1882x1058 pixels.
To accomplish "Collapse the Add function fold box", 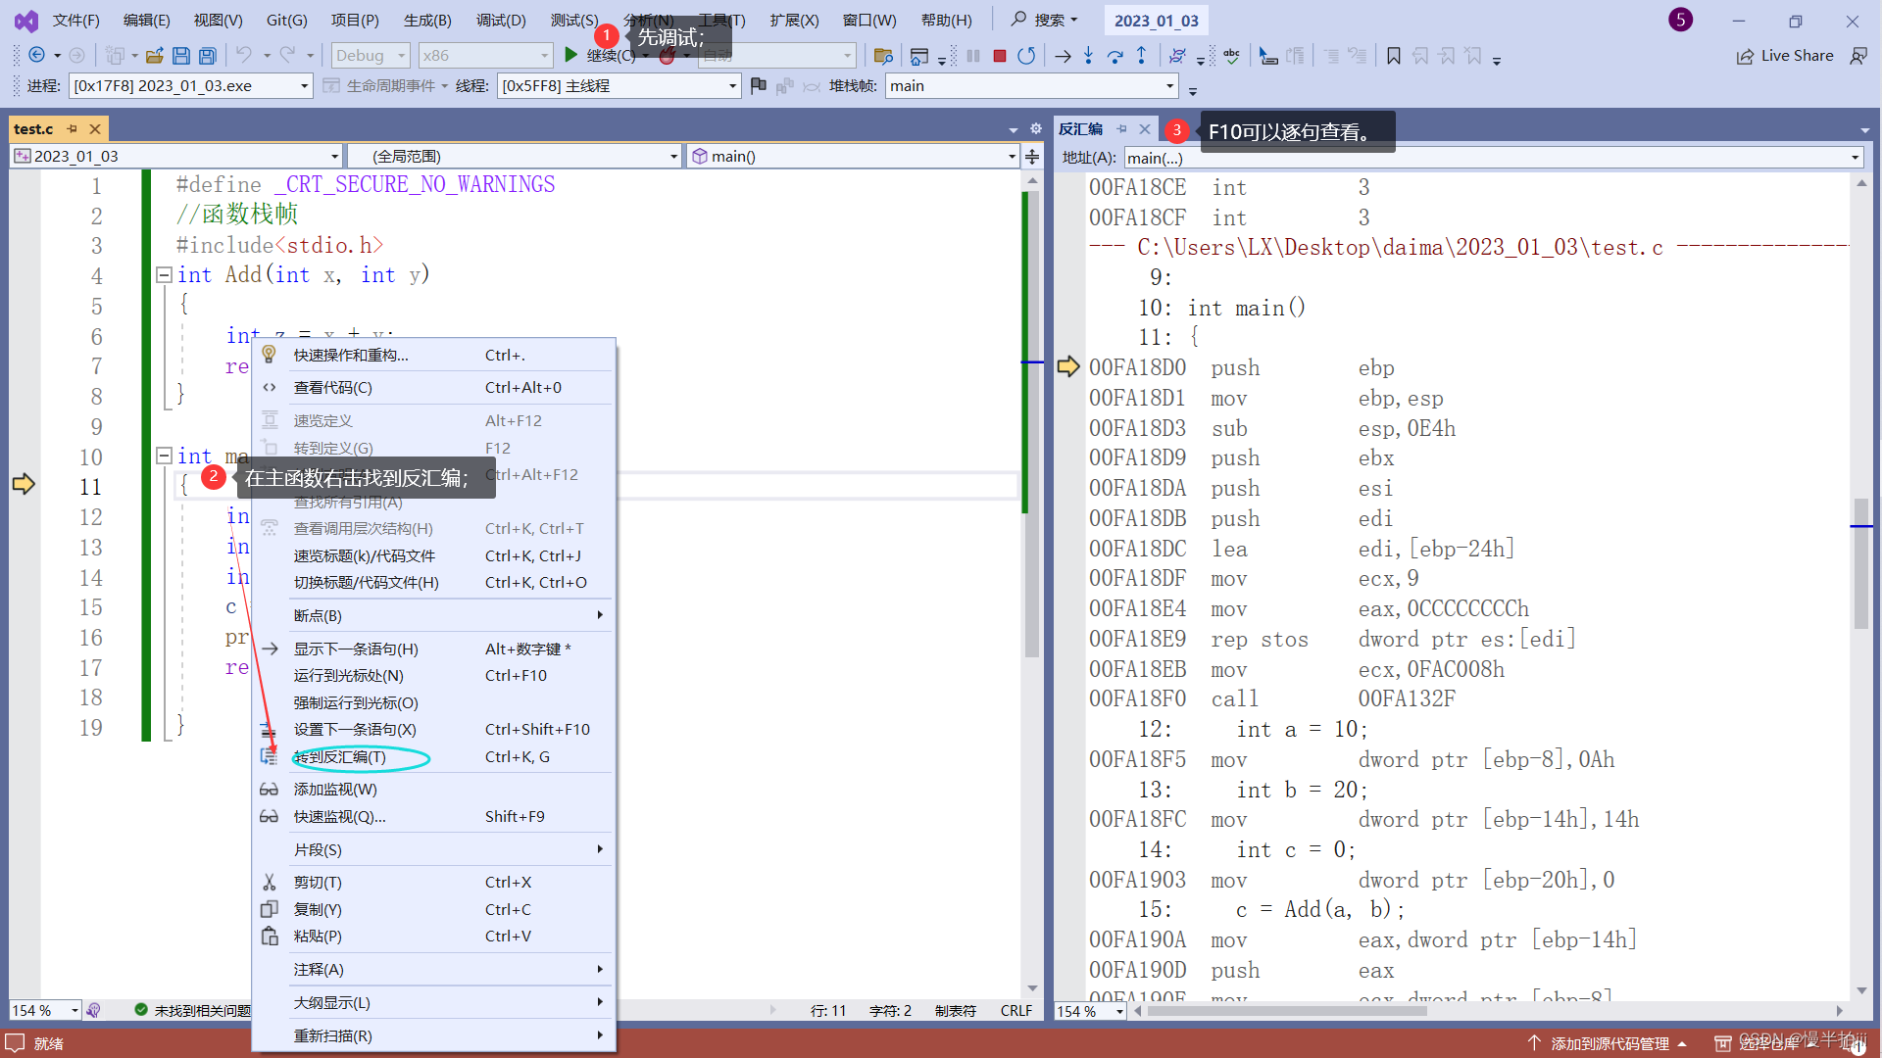I will click(x=165, y=275).
